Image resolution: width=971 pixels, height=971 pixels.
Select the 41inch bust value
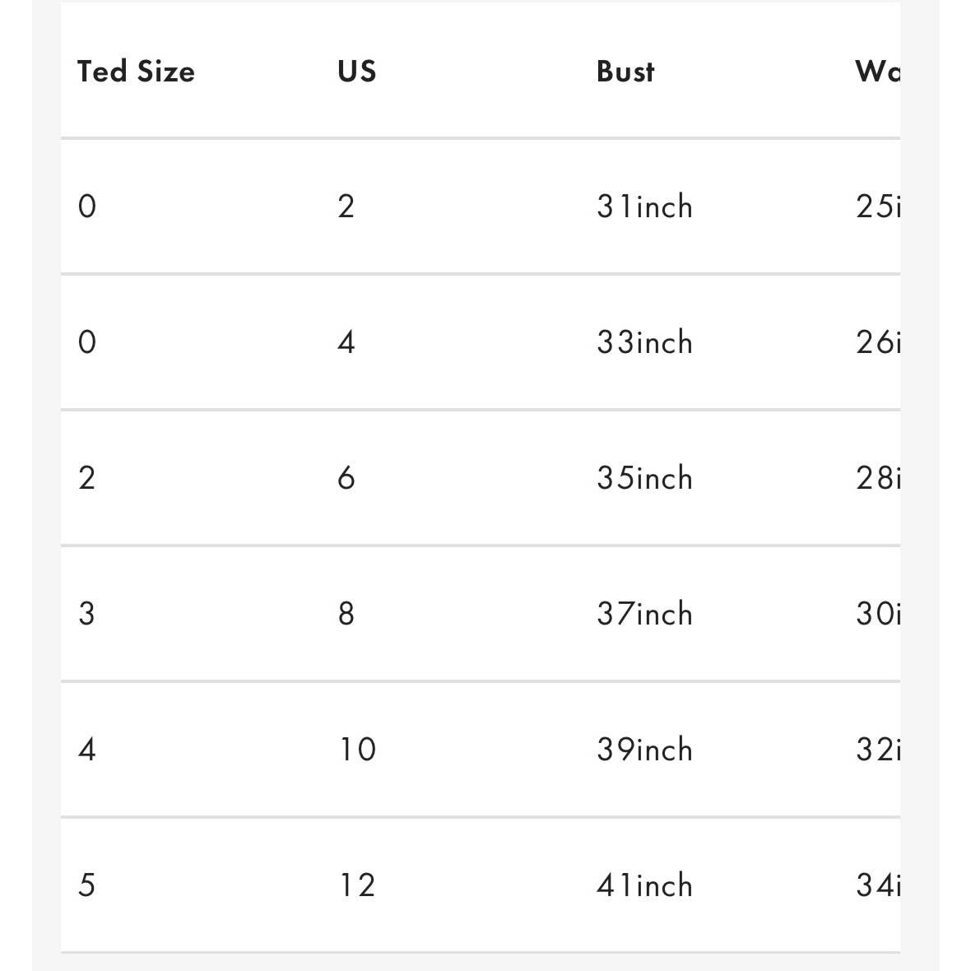coord(644,885)
